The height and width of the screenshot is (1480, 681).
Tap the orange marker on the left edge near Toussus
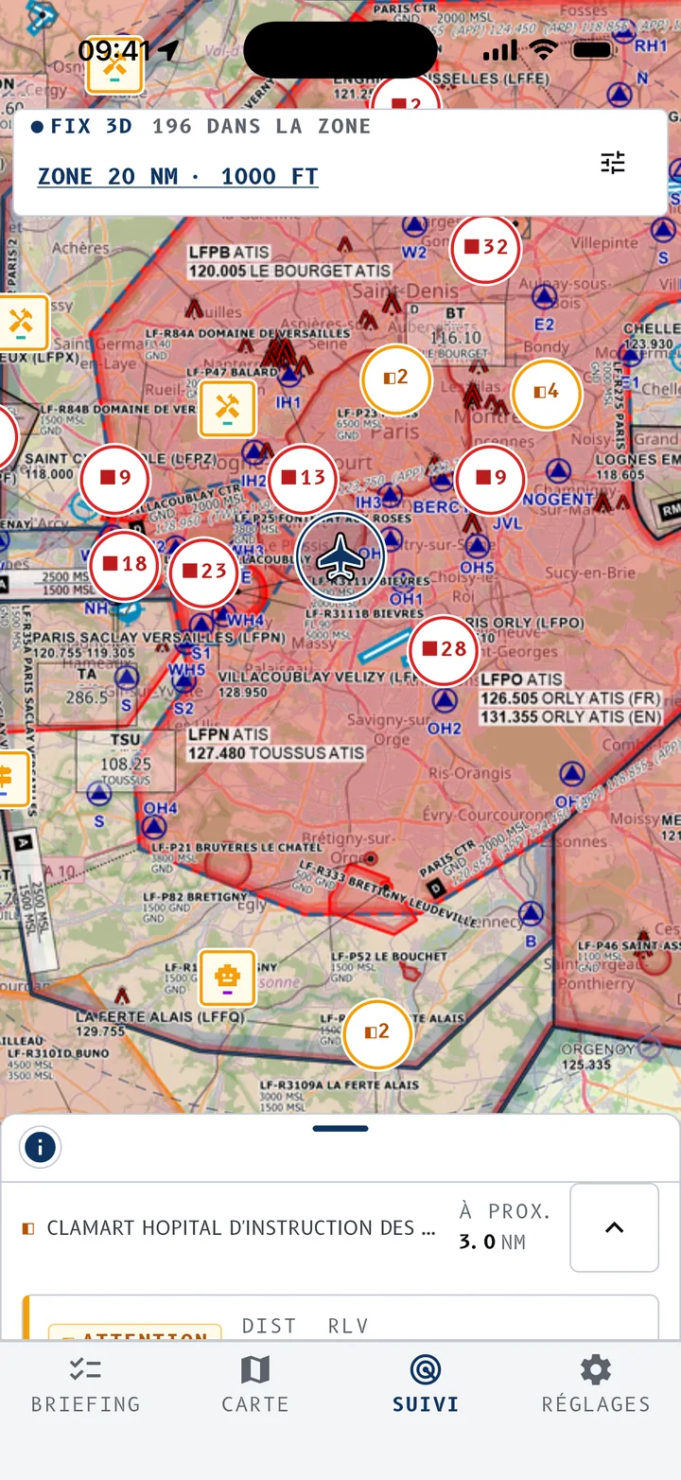[11, 780]
